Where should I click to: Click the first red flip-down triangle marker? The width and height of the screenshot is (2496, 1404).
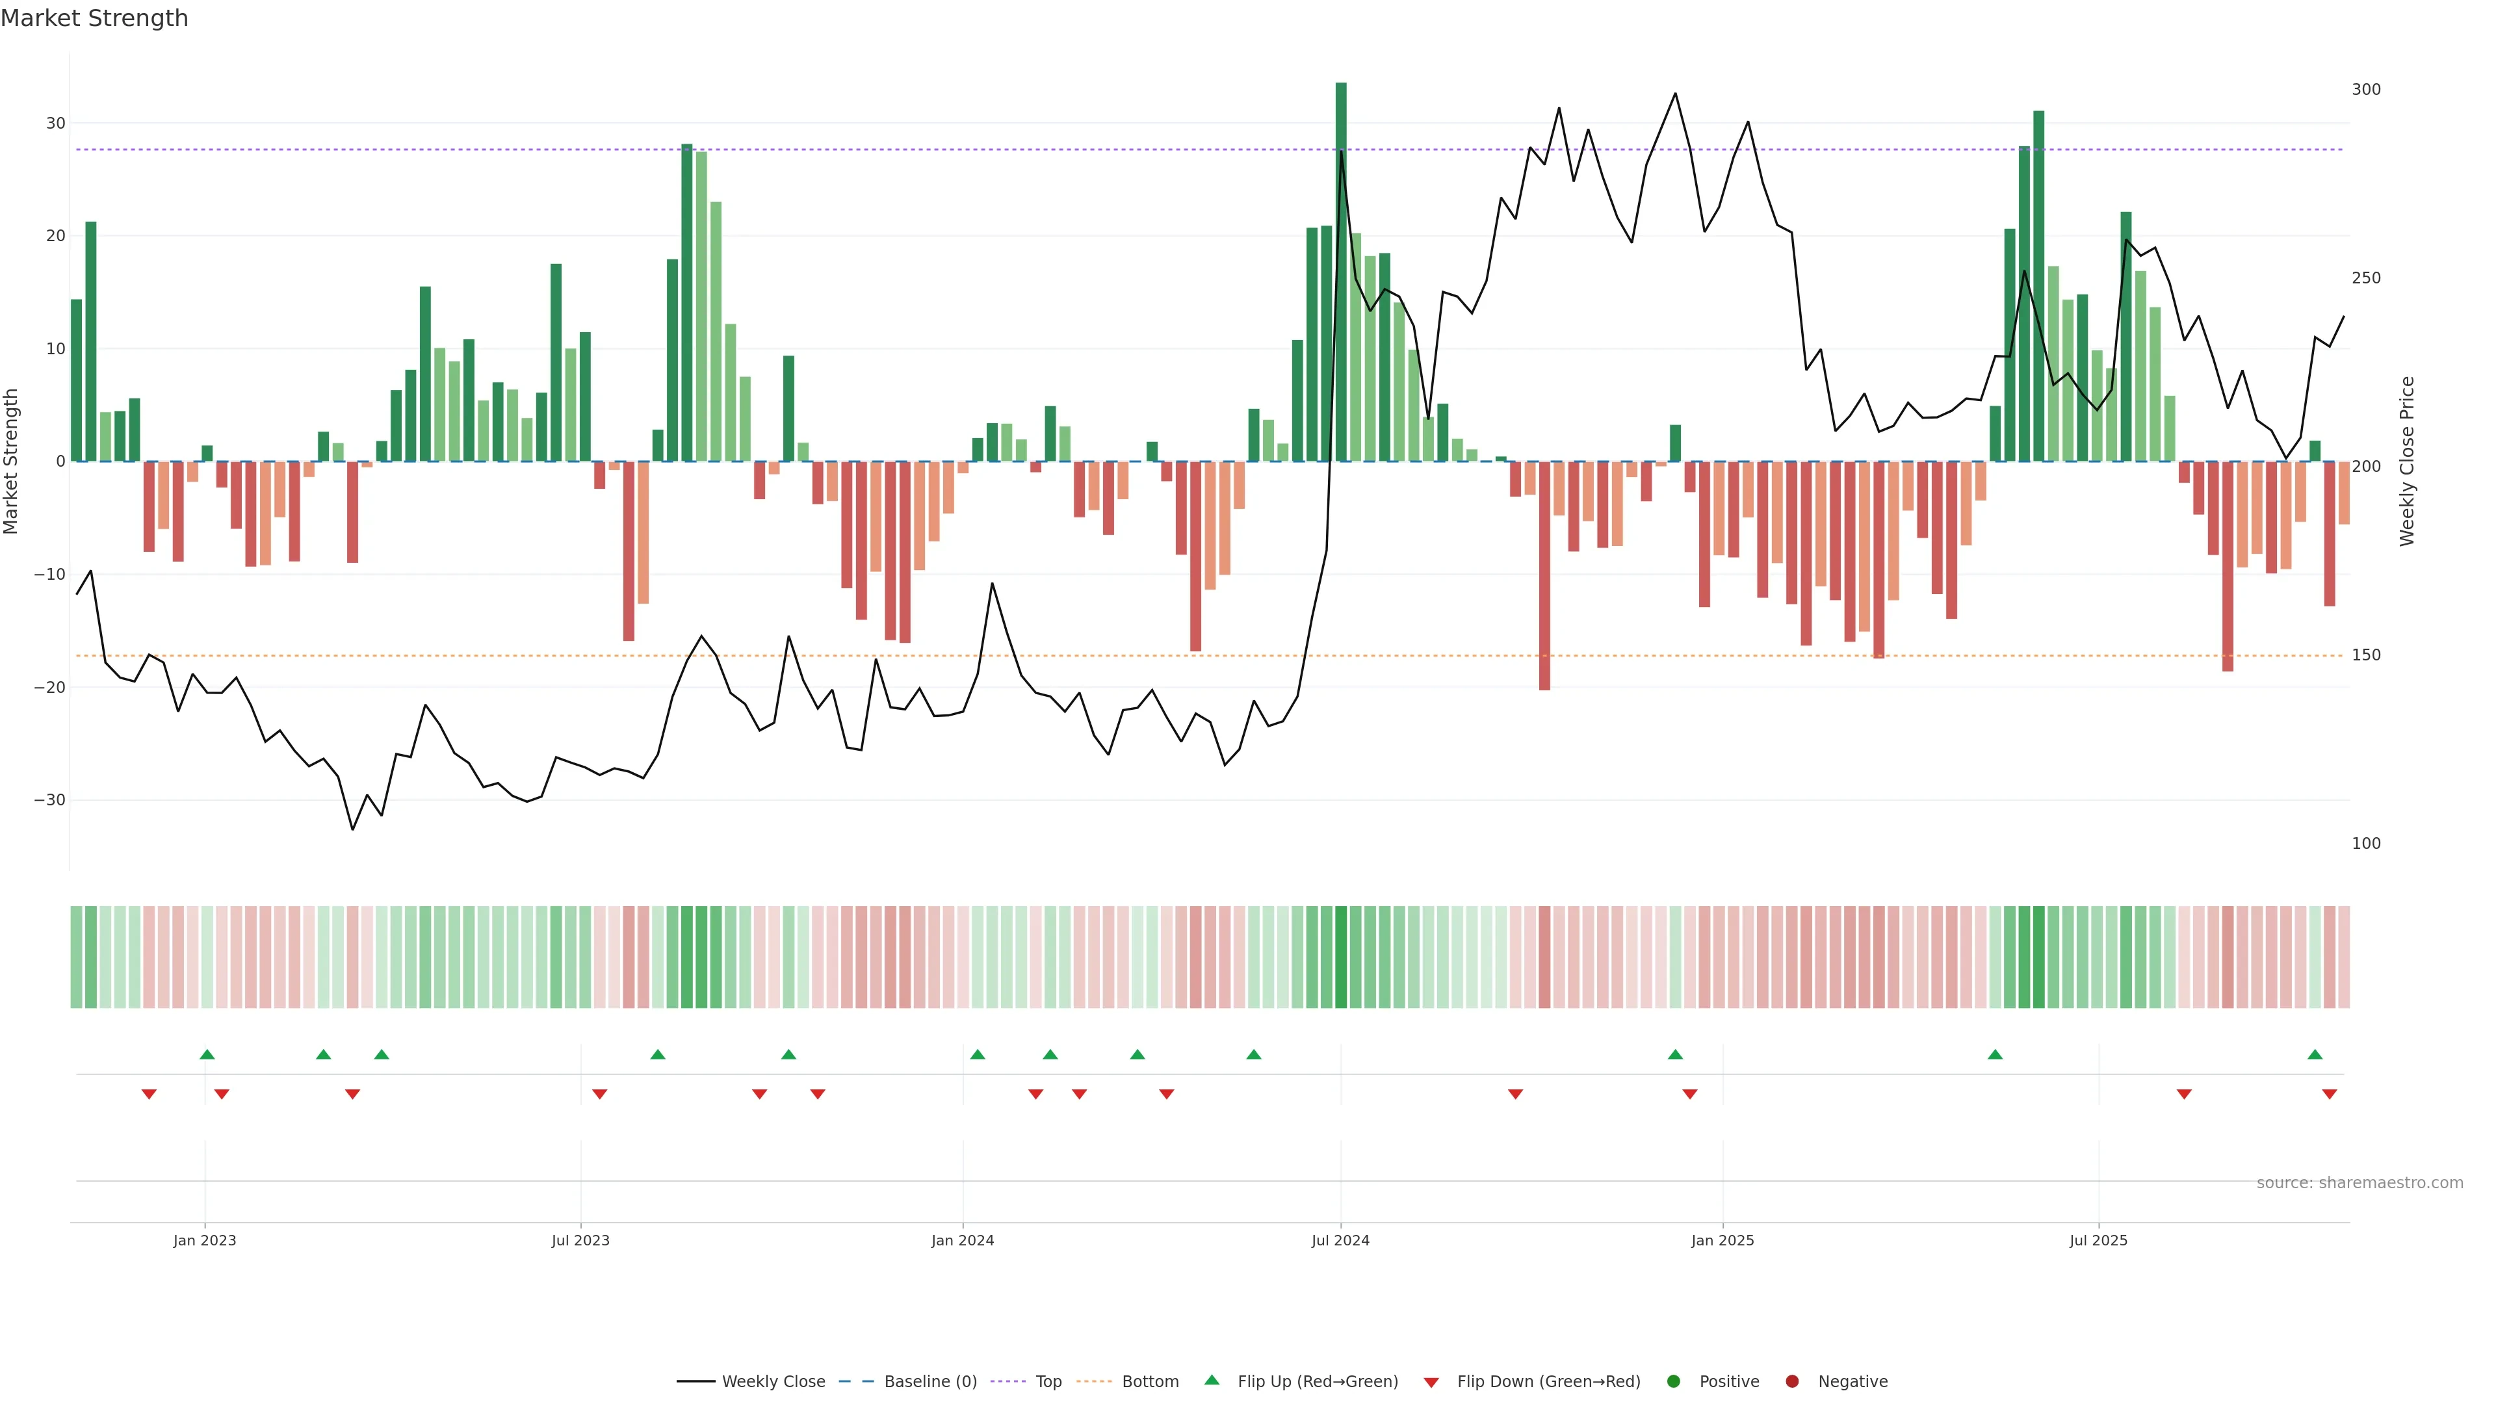149,1094
